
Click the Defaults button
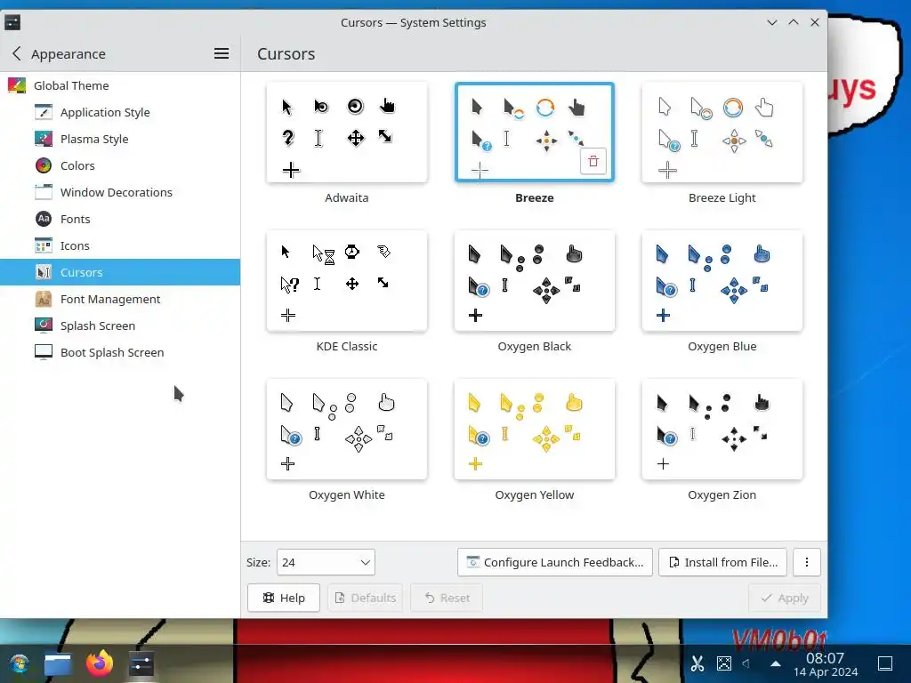pos(366,598)
